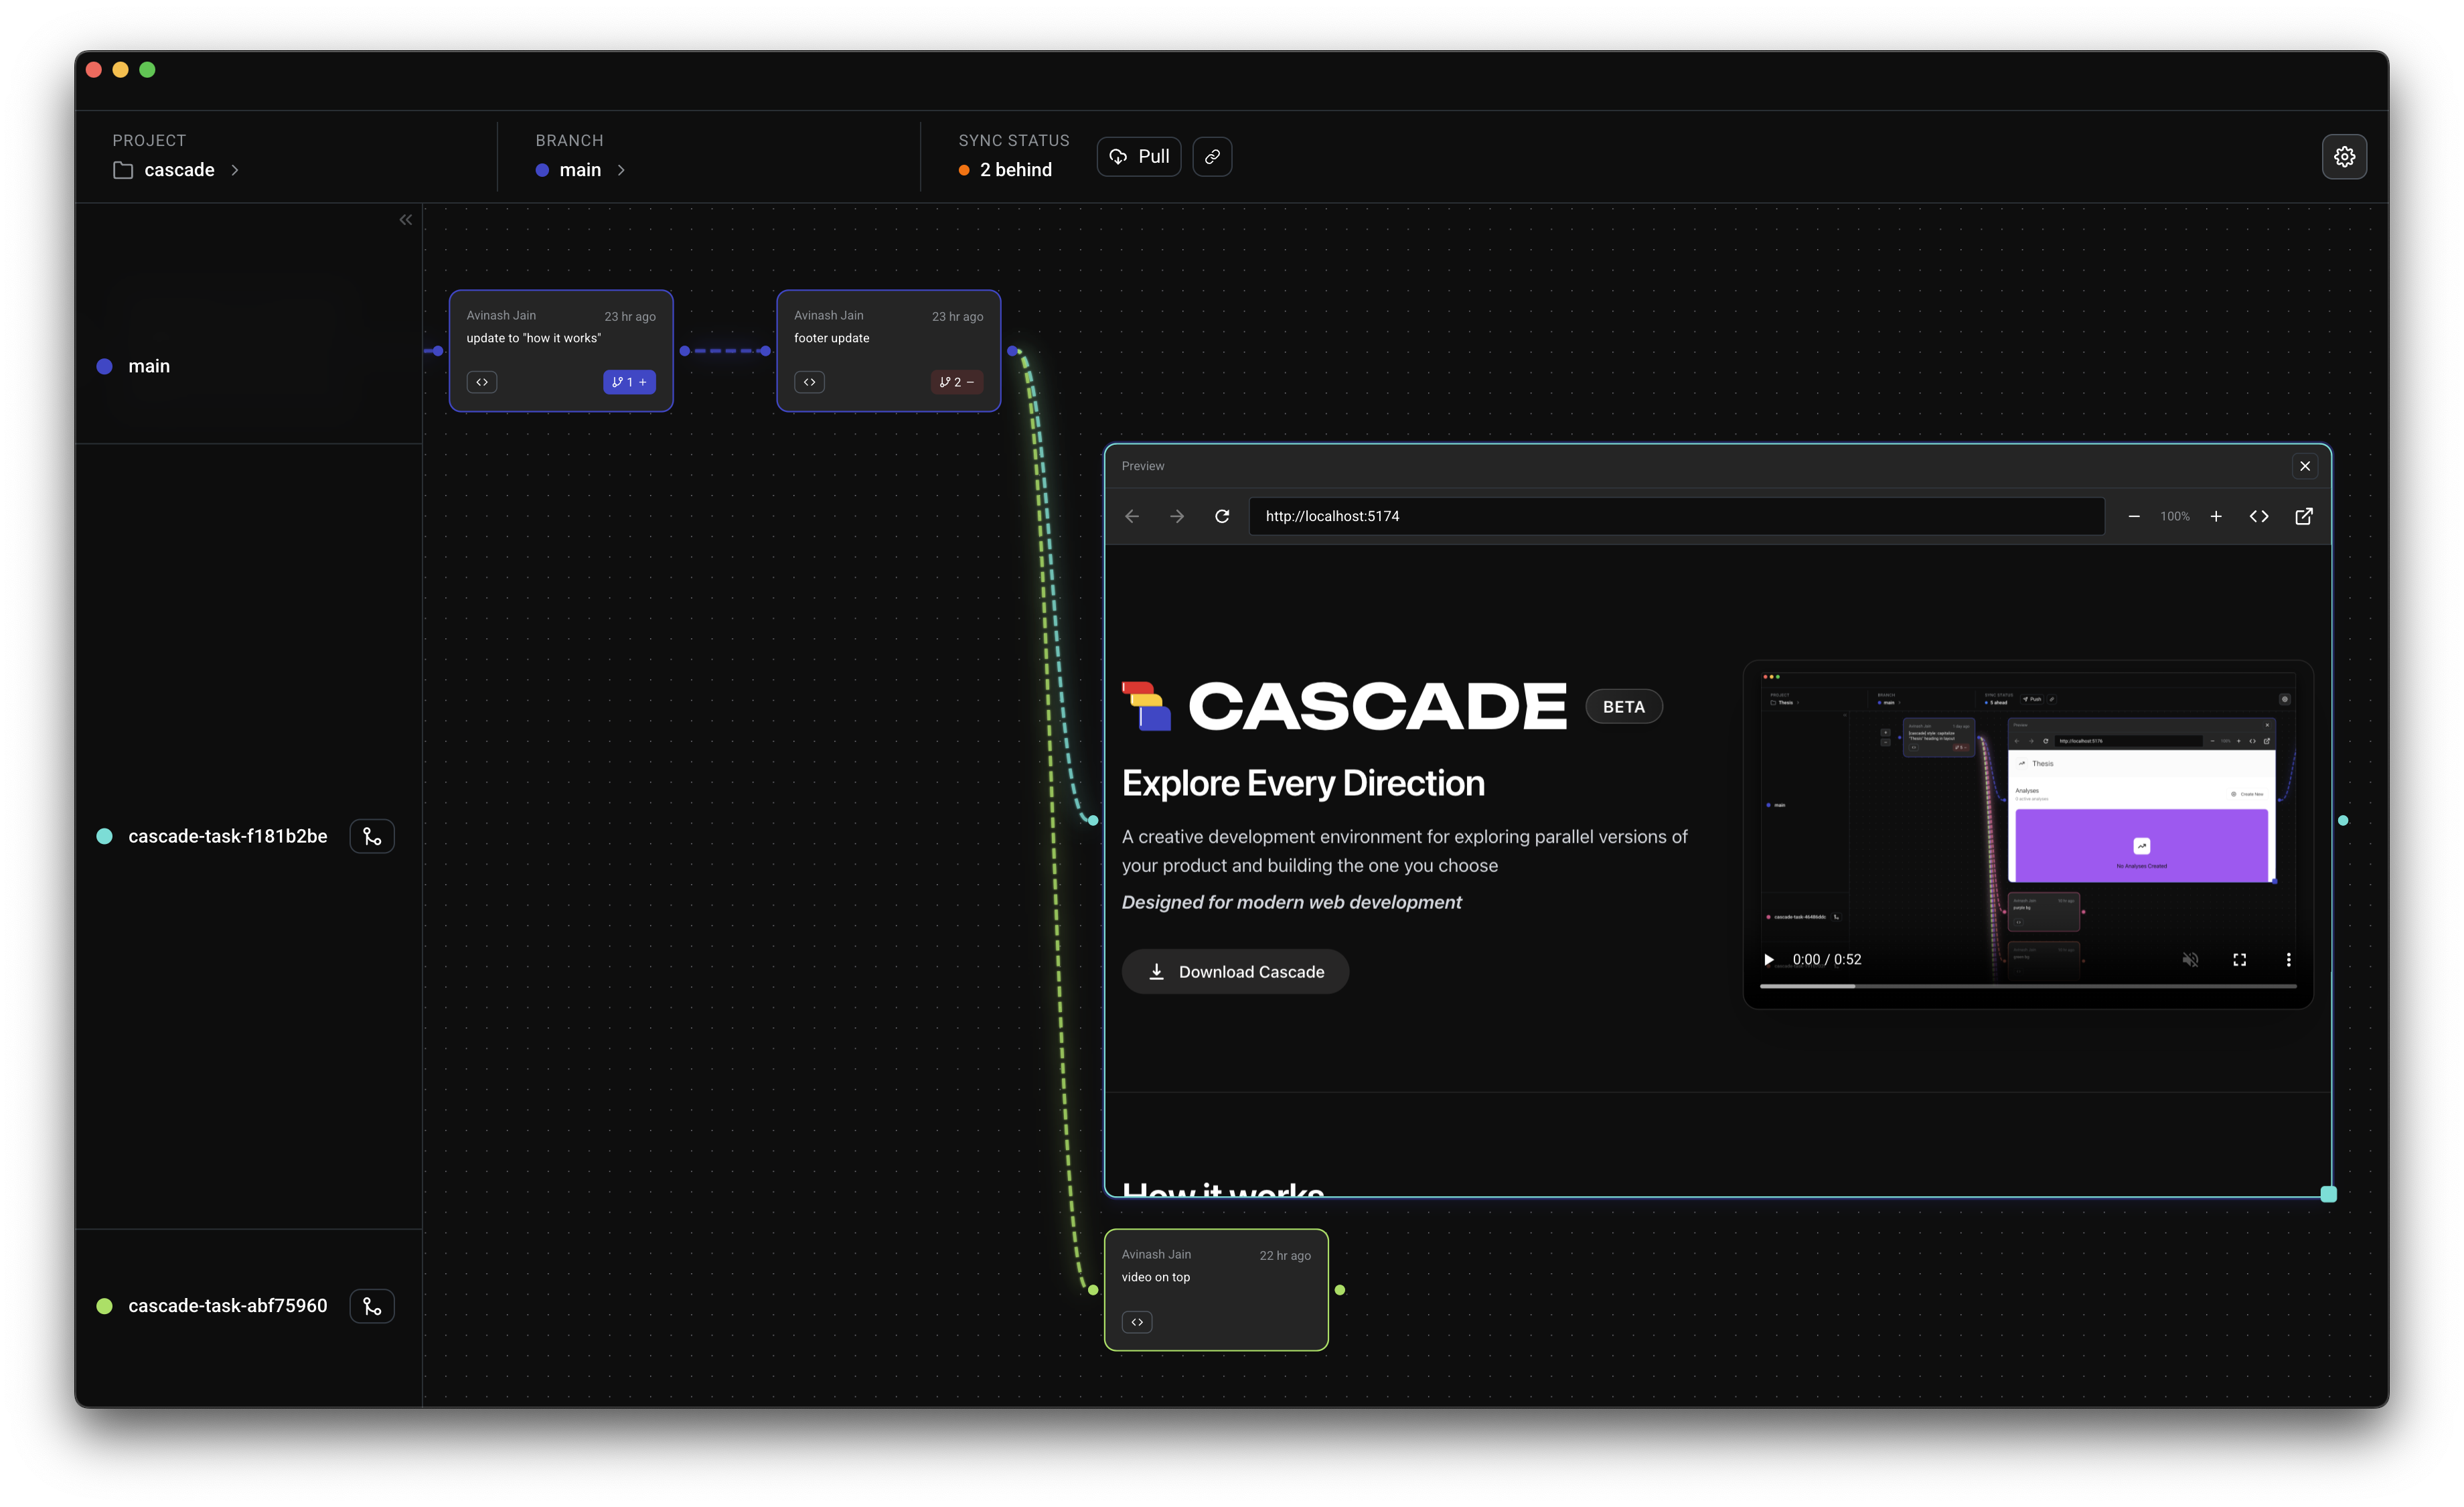Reload the preview page
This screenshot has height=1507, width=2464.
[x=1222, y=516]
